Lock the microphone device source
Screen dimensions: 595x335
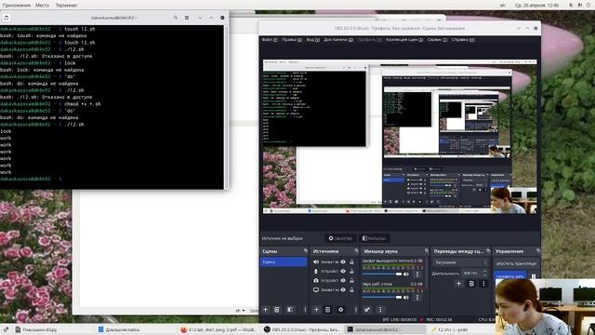[x=351, y=271]
